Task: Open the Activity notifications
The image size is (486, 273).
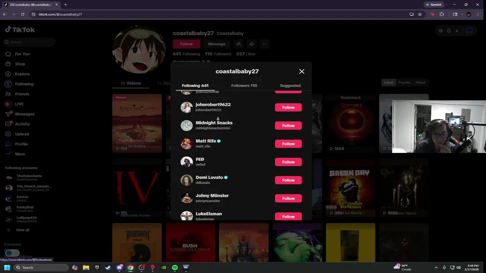Action: [x=22, y=124]
